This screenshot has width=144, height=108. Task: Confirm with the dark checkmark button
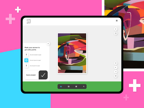click(43, 75)
